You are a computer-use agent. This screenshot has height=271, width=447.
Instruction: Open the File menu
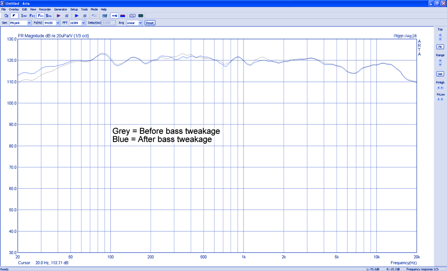[x=4, y=9]
